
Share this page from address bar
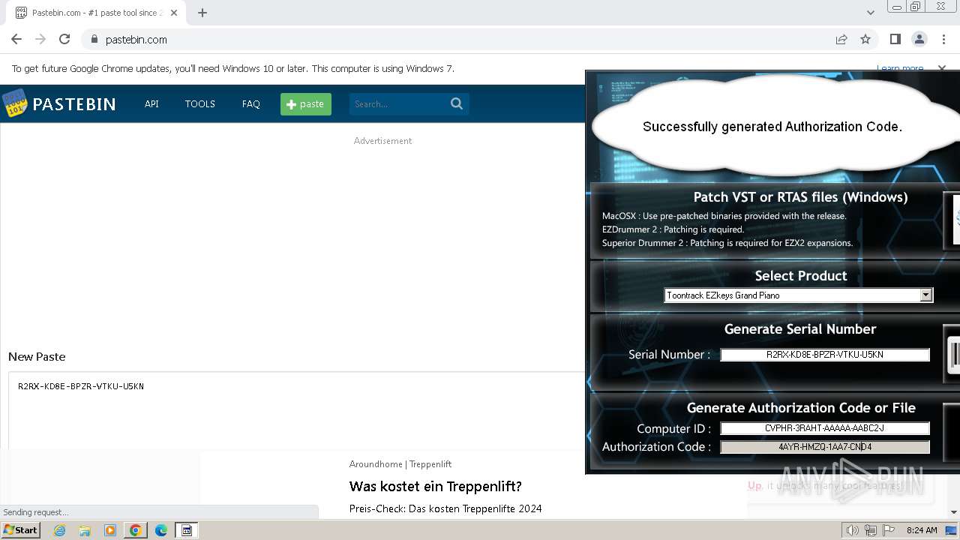[x=841, y=39]
